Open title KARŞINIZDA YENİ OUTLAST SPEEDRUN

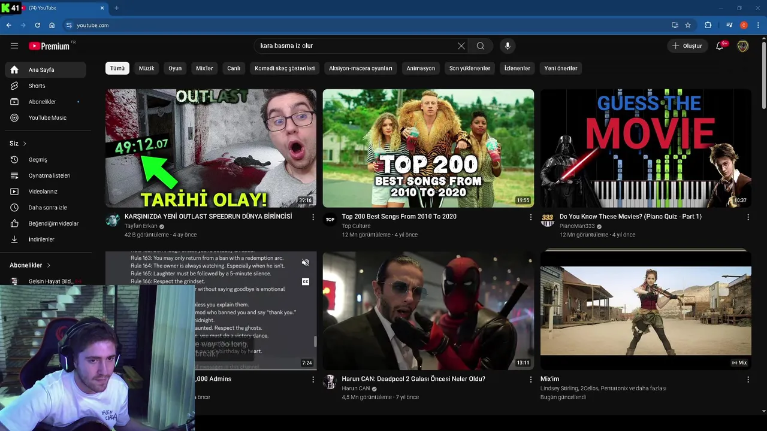[209, 217]
